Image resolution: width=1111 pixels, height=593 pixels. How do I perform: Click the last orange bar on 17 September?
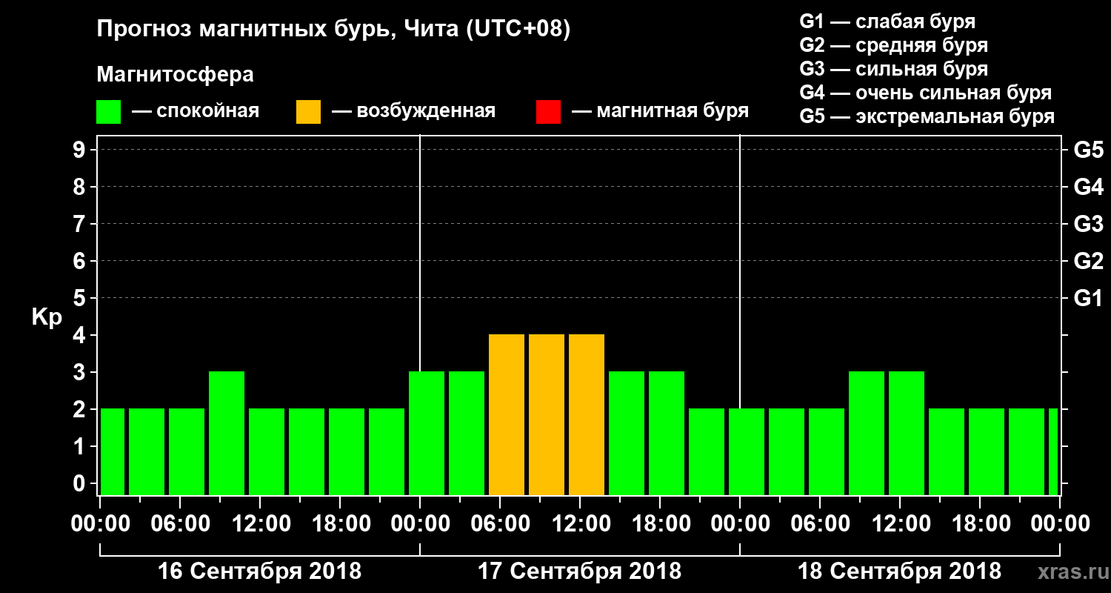tap(587, 415)
